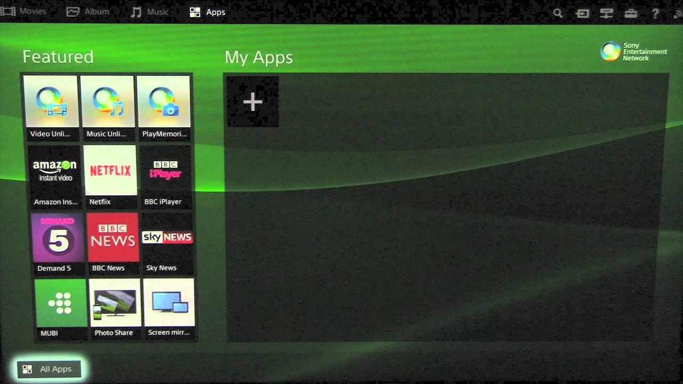Click the All Apps button

pos(49,369)
